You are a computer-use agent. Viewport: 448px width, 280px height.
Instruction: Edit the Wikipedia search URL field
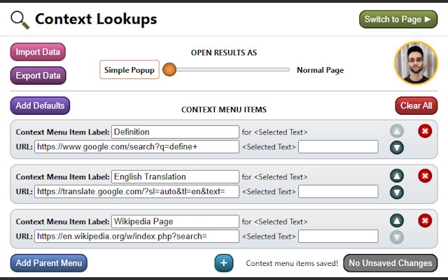[136, 237]
